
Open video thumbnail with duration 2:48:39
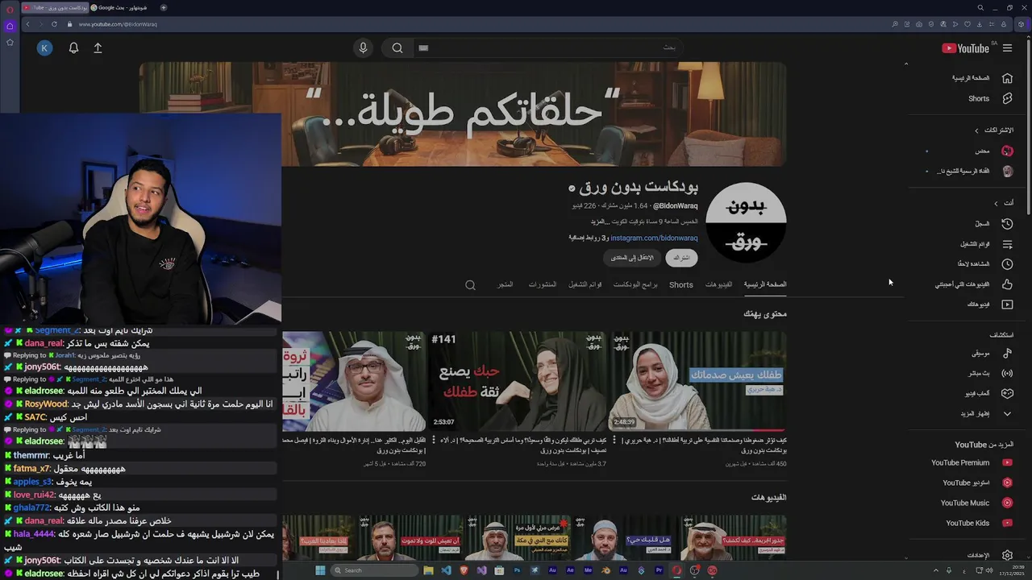[698, 380]
